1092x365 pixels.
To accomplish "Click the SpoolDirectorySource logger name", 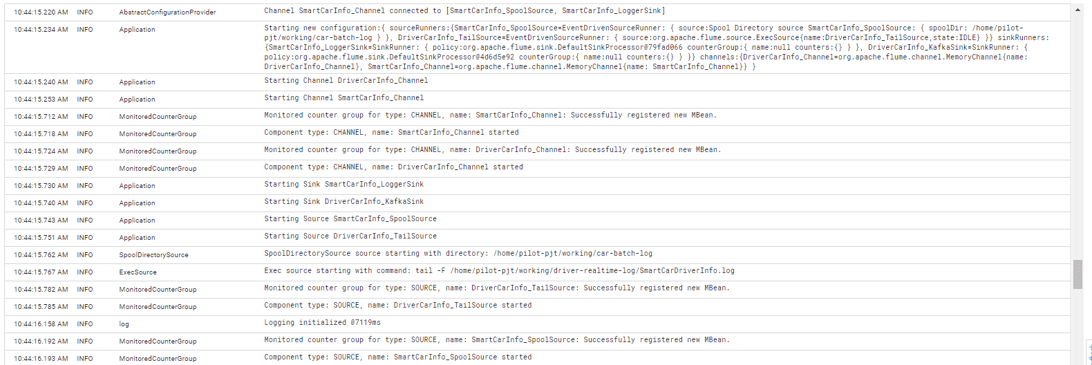I will click(x=153, y=255).
